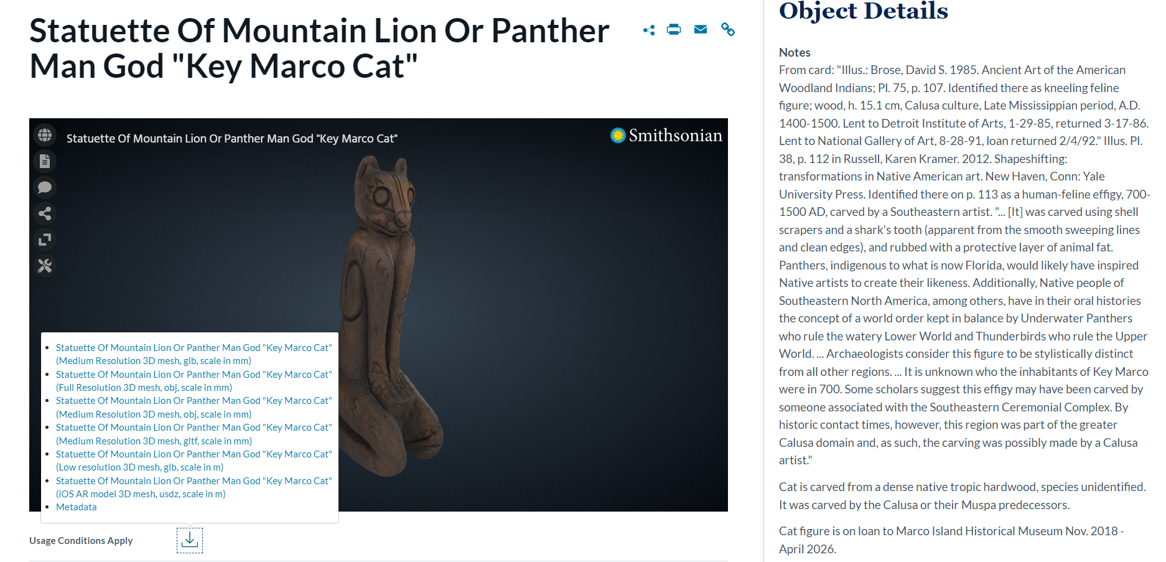Select the Medium Resolution gltf mesh link
Viewport: 1166px width, 562px height.
tap(194, 434)
